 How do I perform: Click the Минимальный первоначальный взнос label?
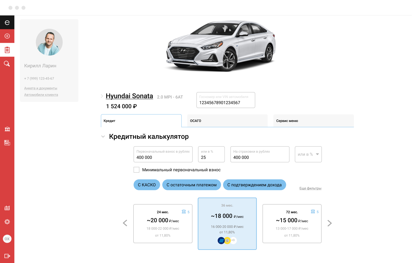(x=181, y=170)
